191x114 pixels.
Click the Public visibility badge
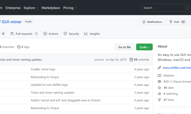click(29, 22)
